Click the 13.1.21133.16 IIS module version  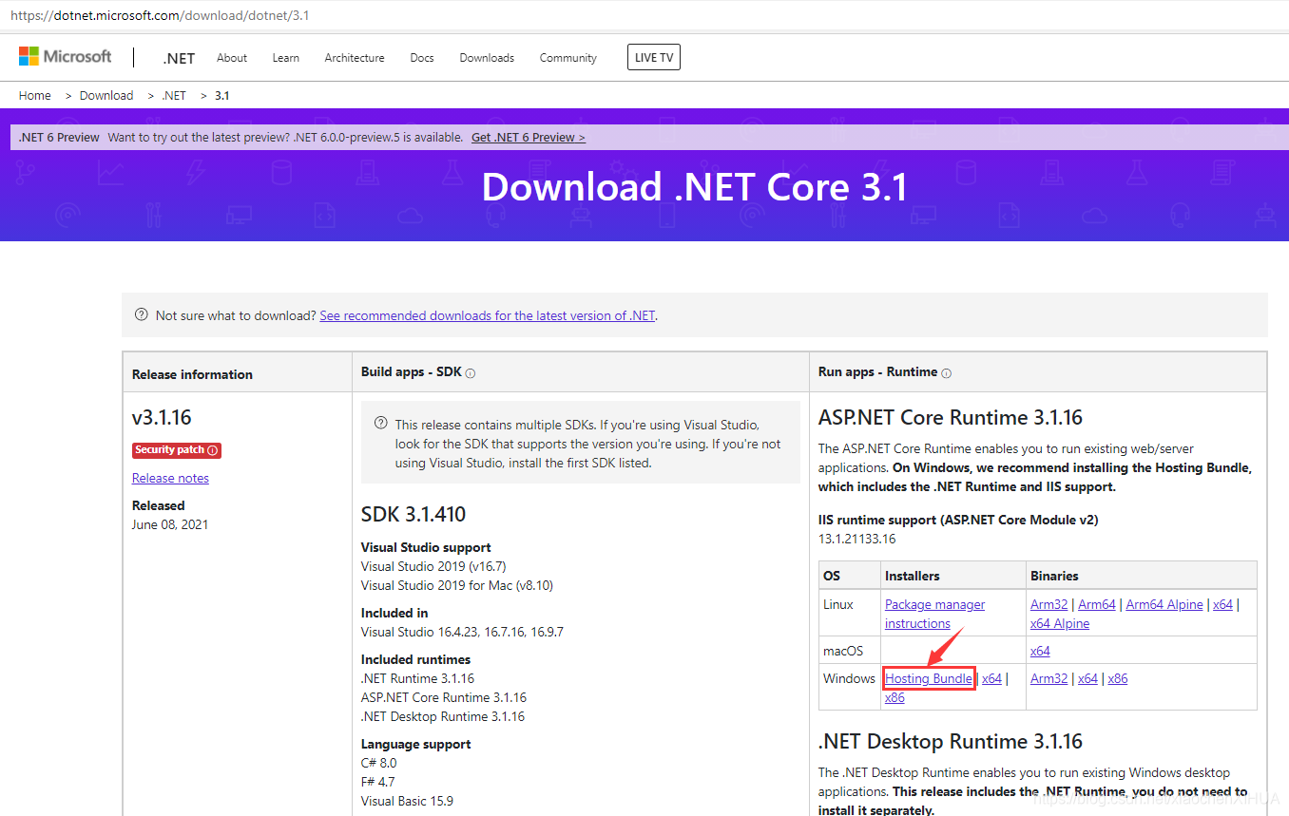click(856, 539)
